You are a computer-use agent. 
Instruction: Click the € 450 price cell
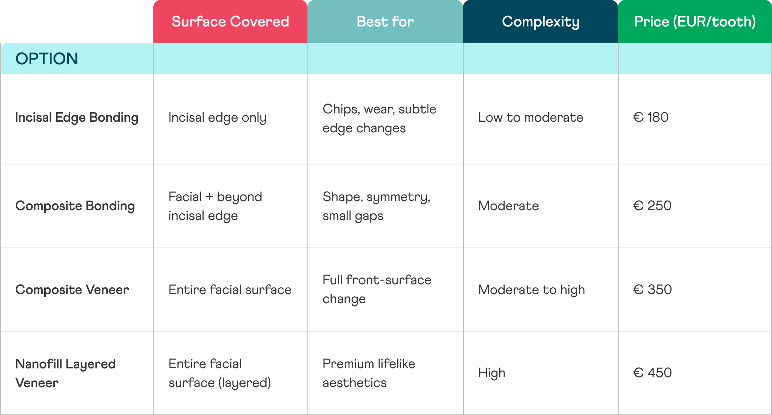tap(652, 373)
